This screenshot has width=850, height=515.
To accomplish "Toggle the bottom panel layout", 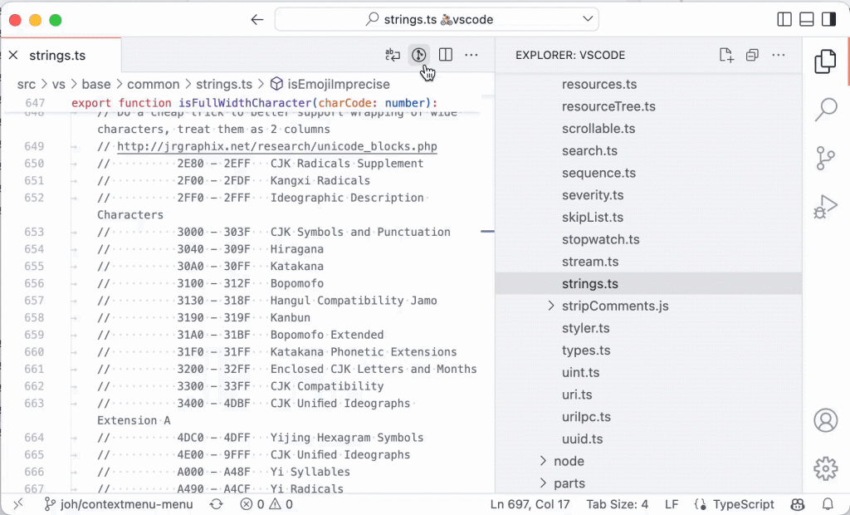I will point(807,20).
